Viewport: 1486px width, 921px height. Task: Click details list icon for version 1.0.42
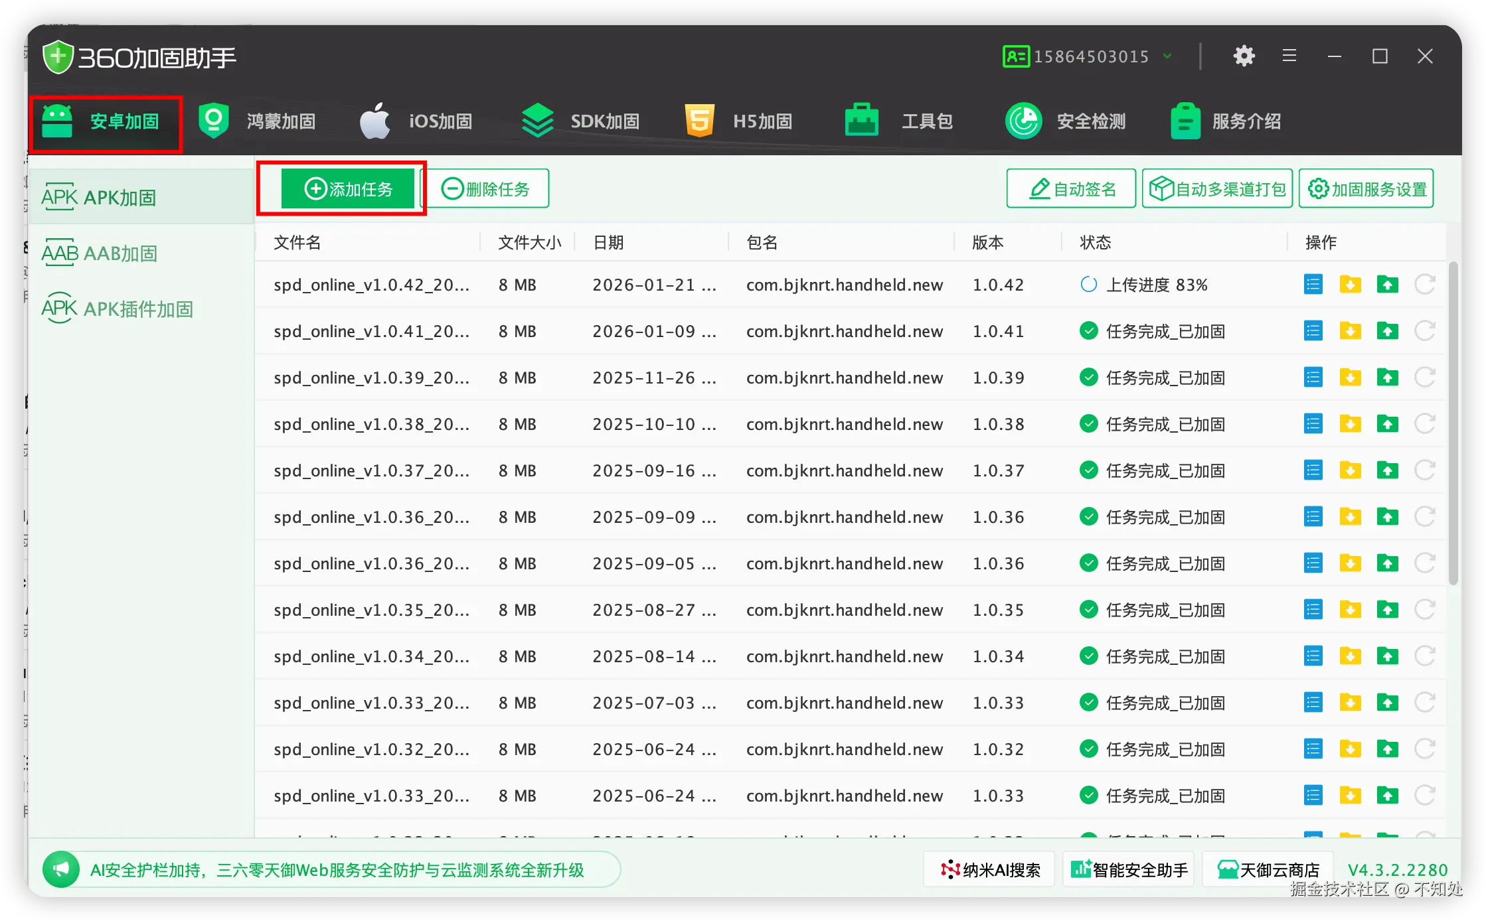(1313, 285)
